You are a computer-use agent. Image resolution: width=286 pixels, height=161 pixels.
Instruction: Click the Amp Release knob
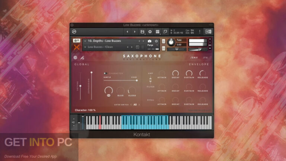(203, 73)
